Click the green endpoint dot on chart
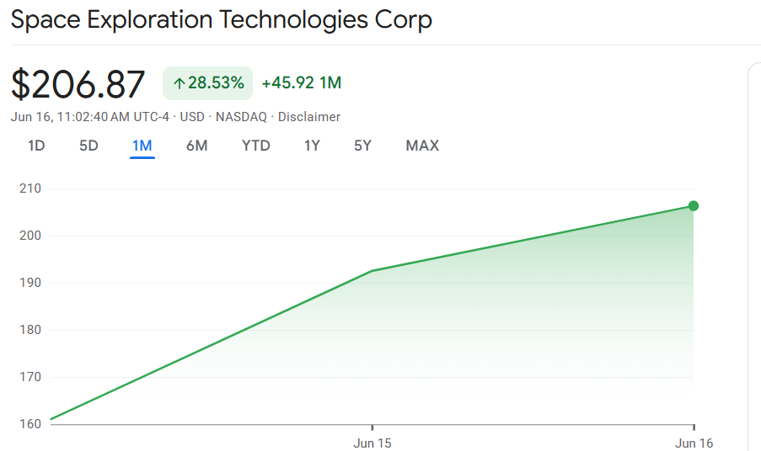 (694, 206)
